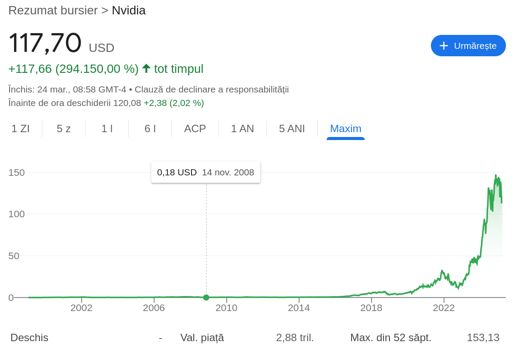The width and height of the screenshot is (526, 349).
Task: Open Clauză de declinare a responsabilității link
Action: point(212,89)
